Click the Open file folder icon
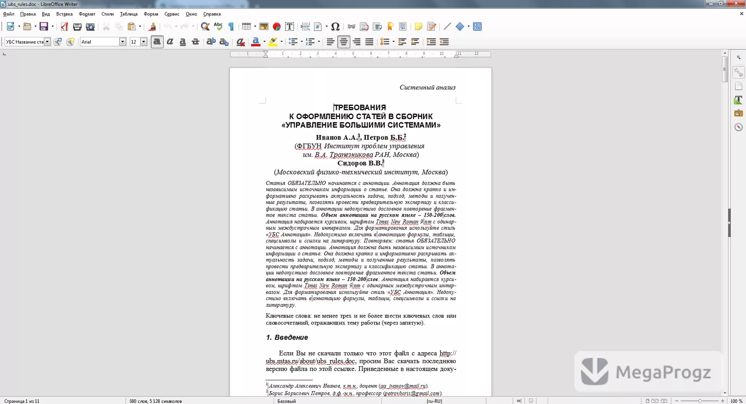This screenshot has height=404, width=746. pos(27,26)
